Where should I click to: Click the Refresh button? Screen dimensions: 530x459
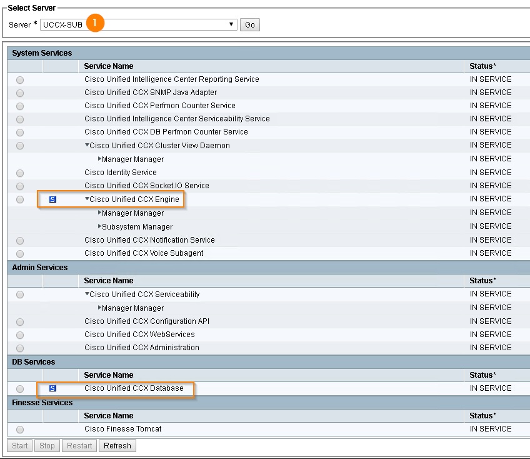117,445
